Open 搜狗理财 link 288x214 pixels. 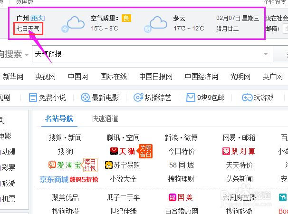181,179
